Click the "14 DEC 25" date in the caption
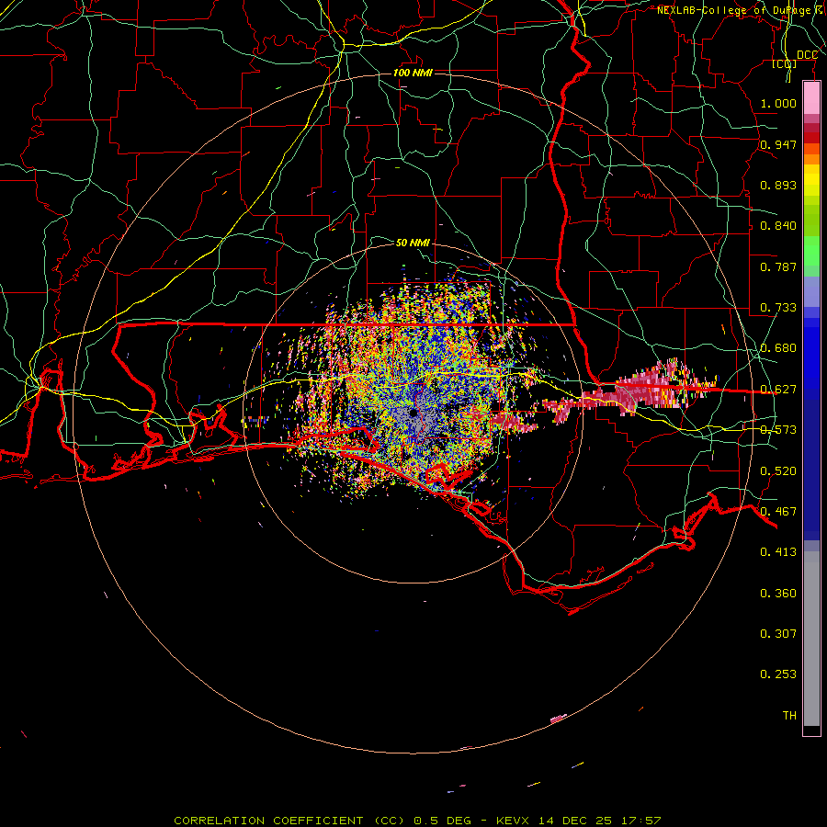 coord(575,821)
